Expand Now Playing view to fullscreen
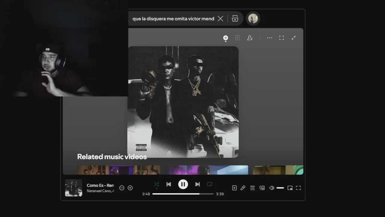385x217 pixels. coord(282,38)
